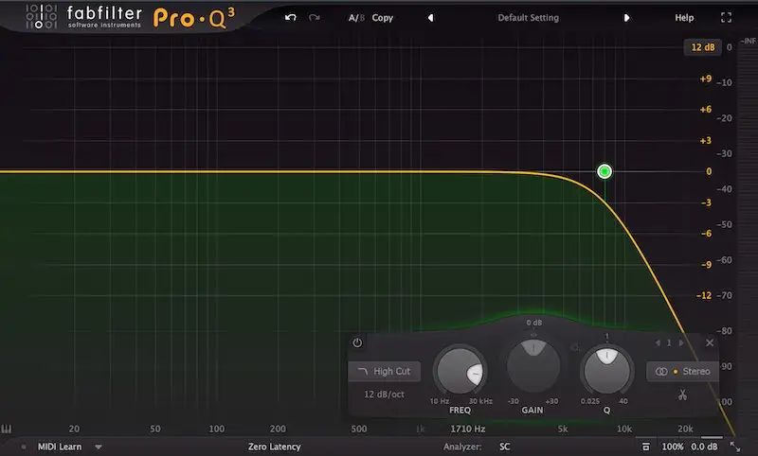Viewport: 758px width, 456px height.
Task: Click the split band scissors icon
Action: click(x=681, y=395)
